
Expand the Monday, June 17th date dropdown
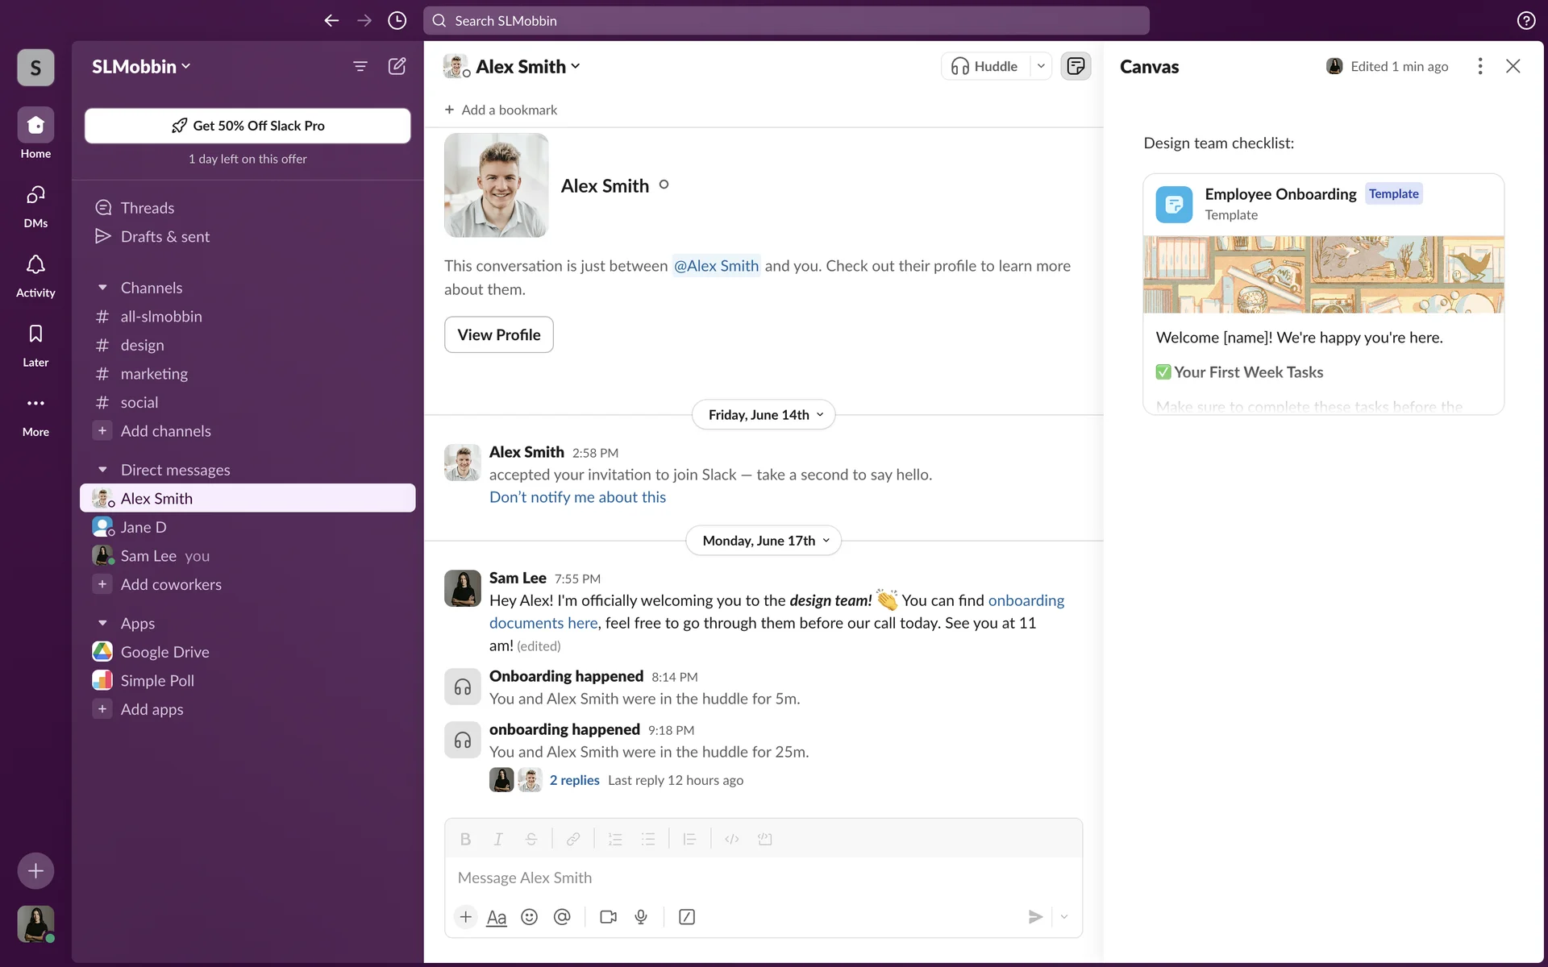pyautogui.click(x=764, y=541)
